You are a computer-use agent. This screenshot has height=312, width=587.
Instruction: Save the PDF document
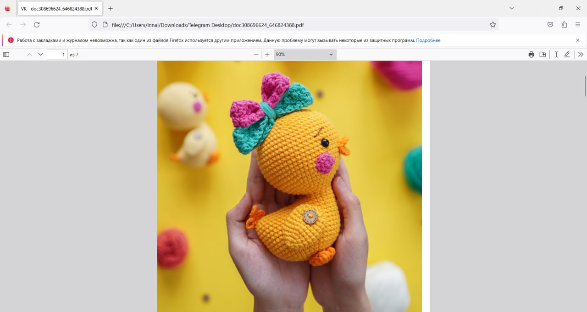tap(543, 55)
